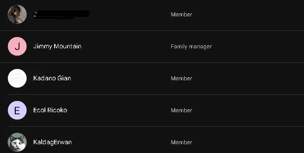Click the Family manager role label
The width and height of the screenshot is (304, 153).
tap(191, 47)
